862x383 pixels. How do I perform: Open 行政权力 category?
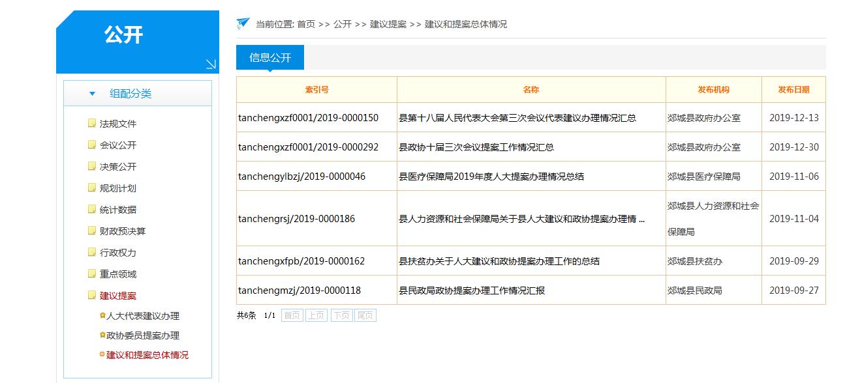[118, 253]
